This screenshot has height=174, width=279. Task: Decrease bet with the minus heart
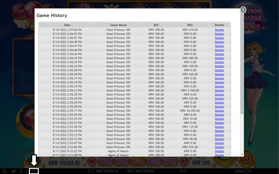click(x=92, y=161)
